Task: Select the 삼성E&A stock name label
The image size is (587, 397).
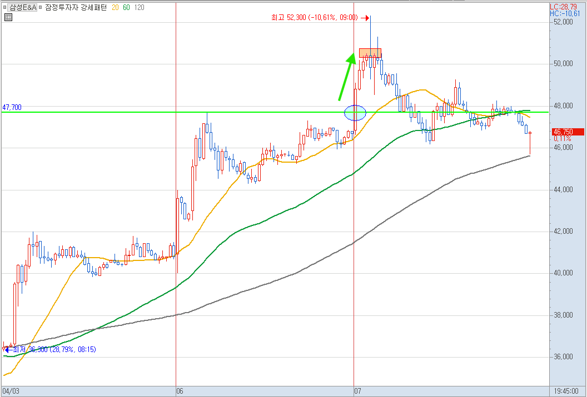Action: 23,7
